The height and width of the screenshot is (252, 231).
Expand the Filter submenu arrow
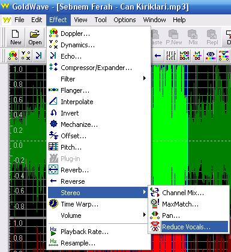[145, 78]
